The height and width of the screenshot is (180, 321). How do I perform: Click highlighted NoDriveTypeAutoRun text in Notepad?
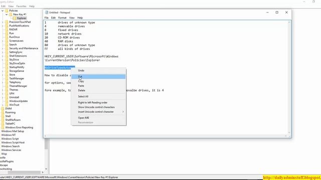pos(60,67)
